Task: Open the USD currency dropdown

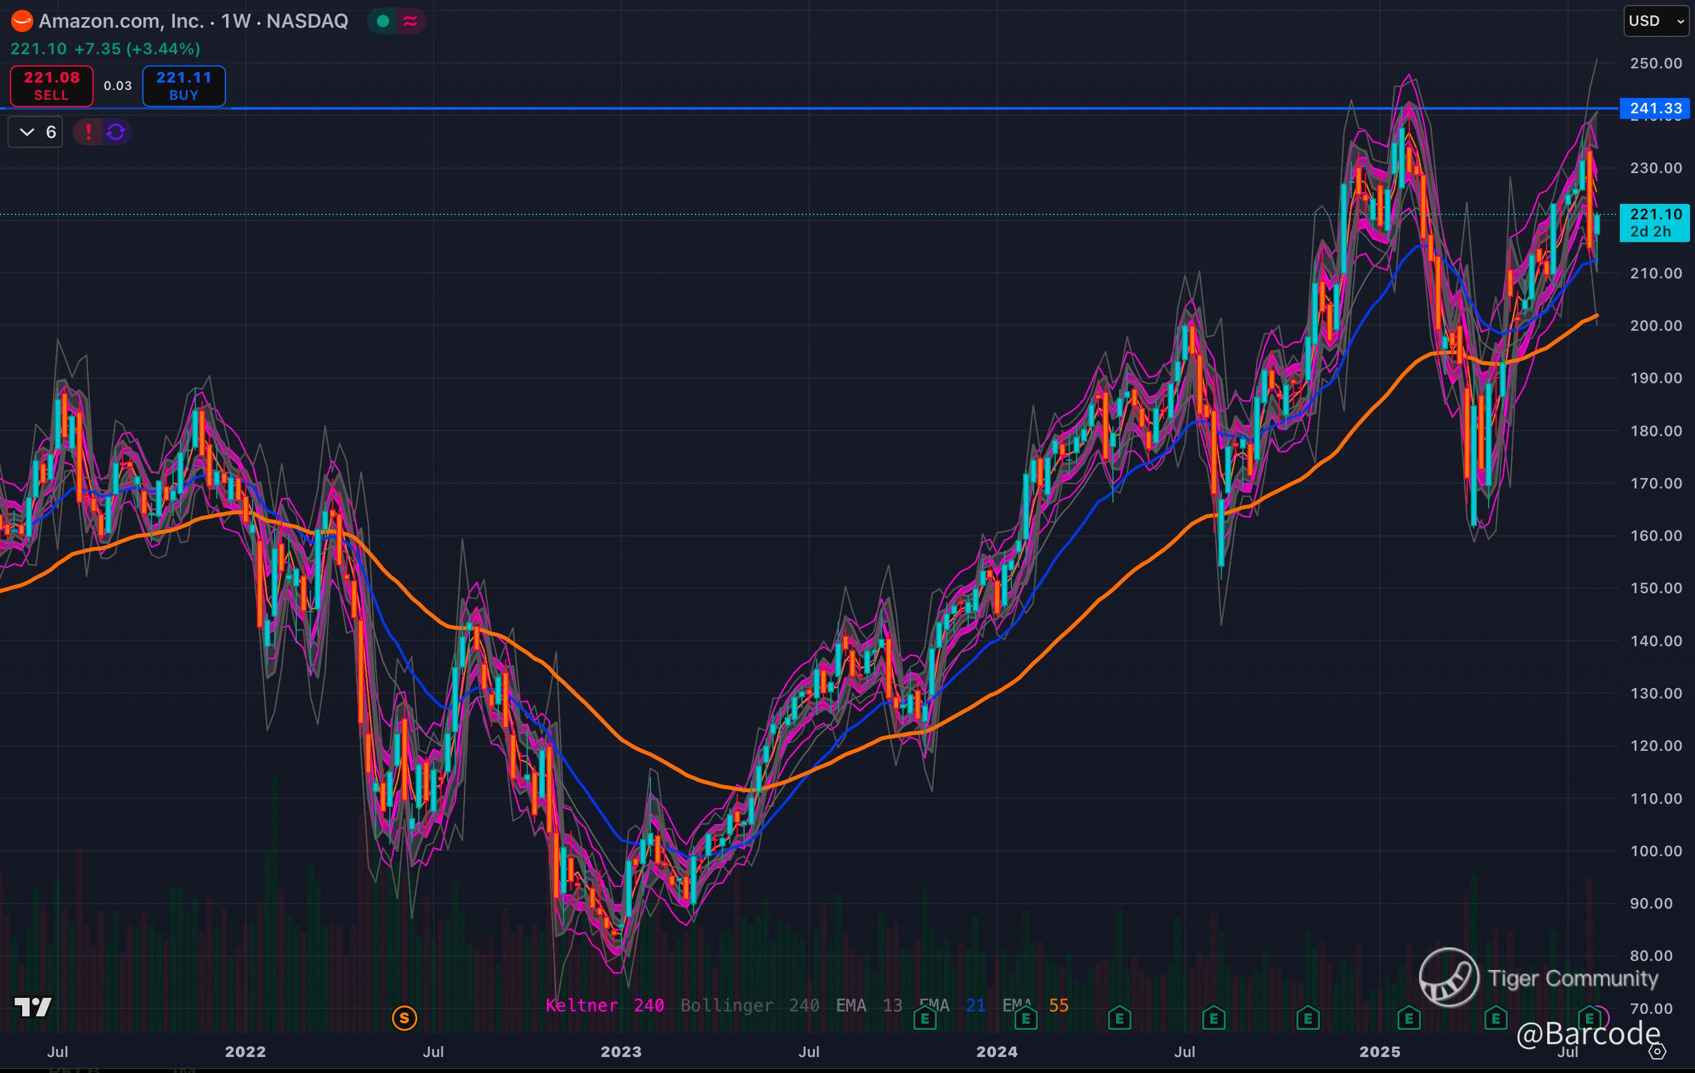Action: pyautogui.click(x=1656, y=21)
